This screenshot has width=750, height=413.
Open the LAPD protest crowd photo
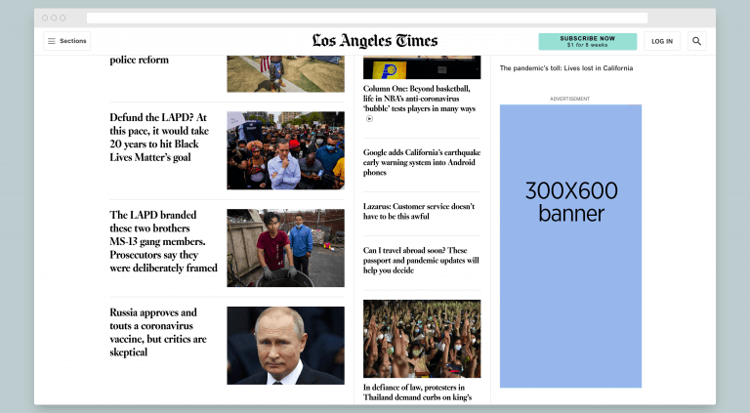pyautogui.click(x=285, y=150)
